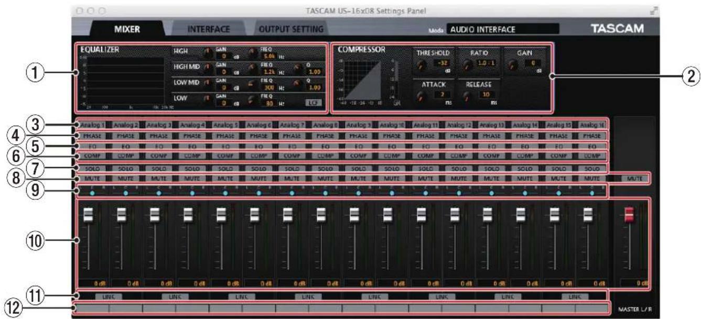Click the compressor GAIN knob
701x319 pixels.
[513, 65]
